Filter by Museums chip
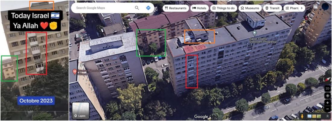Image resolution: width=332 pixels, height=121 pixels. [250, 8]
